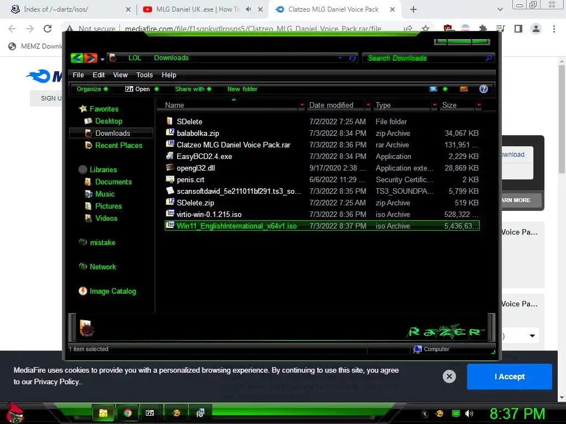Select EasyBCD2.4.exe file icon
This screenshot has width=566, height=424.
(x=170, y=156)
